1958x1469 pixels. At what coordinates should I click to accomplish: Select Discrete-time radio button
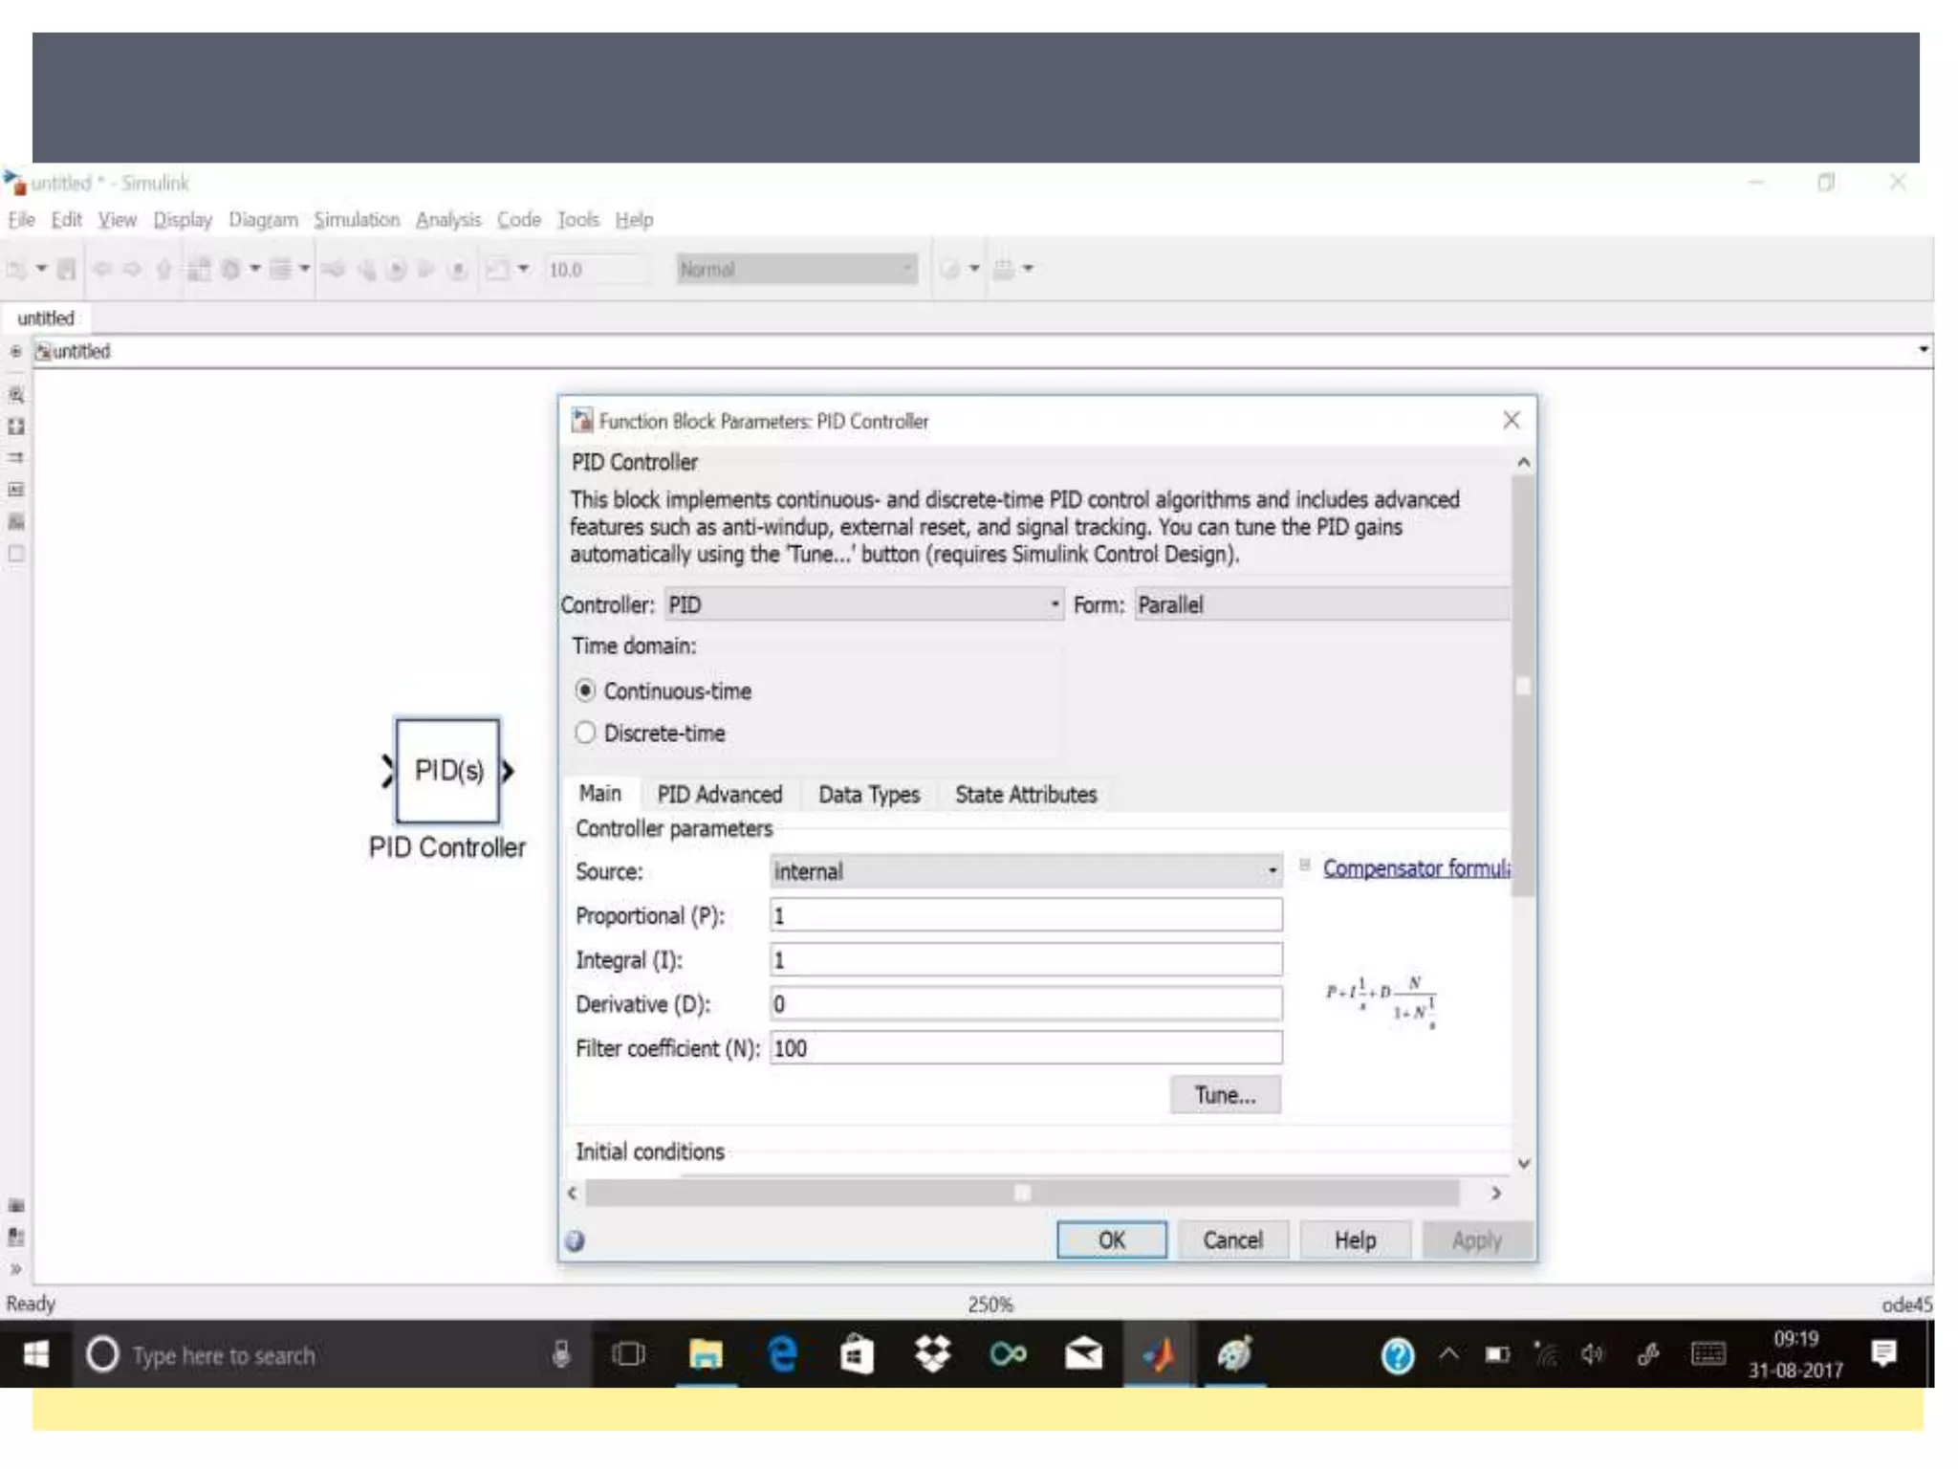(x=585, y=733)
